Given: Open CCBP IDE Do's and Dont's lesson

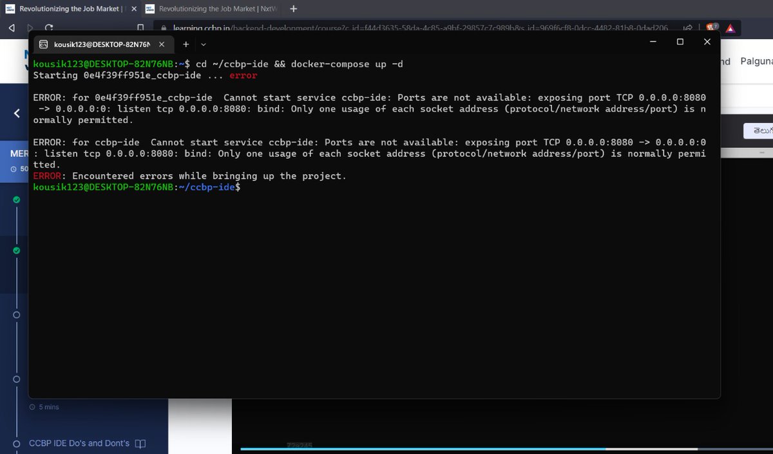Looking at the screenshot, I should coord(79,443).
